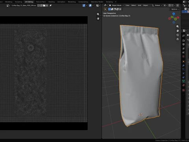The image size is (189, 142).
Task: Open the Modifiers wrench properties tab
Action: click(x=183, y=65)
